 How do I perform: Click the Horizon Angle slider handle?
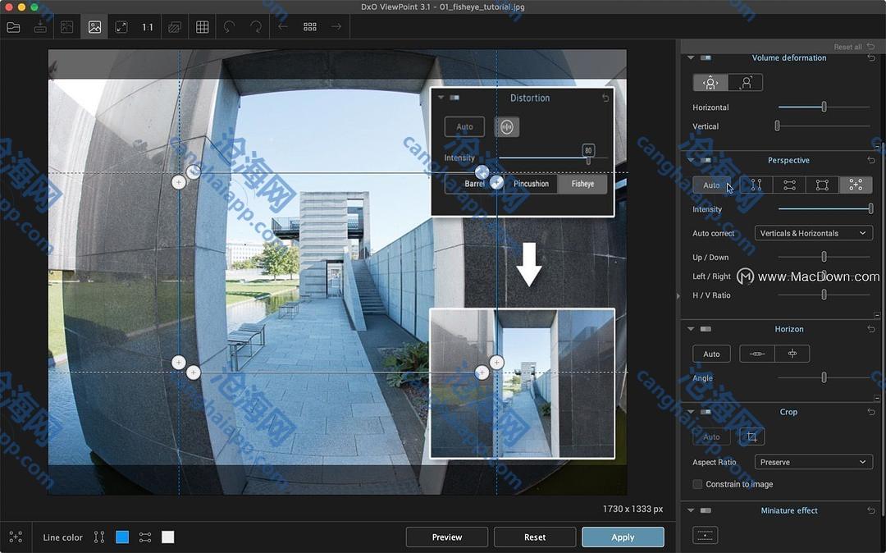click(x=824, y=377)
